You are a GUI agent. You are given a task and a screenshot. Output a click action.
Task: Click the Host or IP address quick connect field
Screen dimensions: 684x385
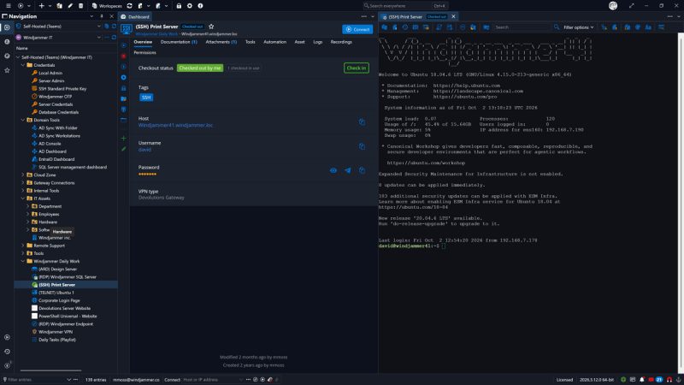213,380
